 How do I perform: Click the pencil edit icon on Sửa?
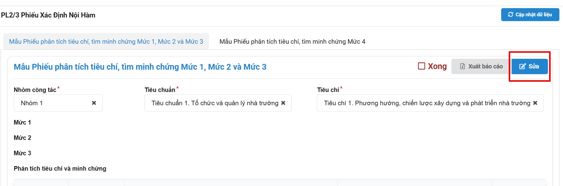[x=522, y=66]
